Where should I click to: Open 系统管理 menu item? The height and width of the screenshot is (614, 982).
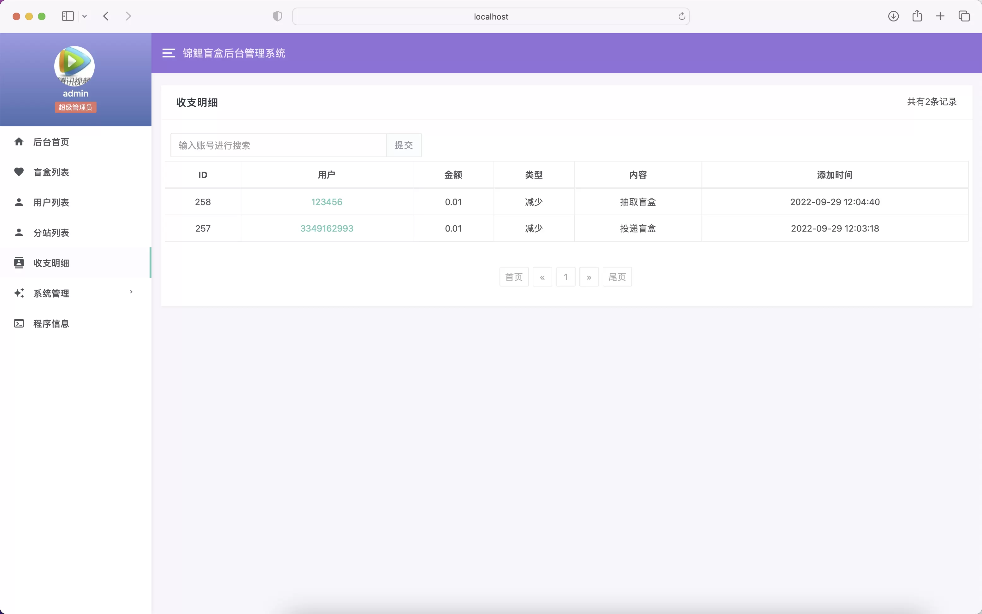[x=75, y=293]
